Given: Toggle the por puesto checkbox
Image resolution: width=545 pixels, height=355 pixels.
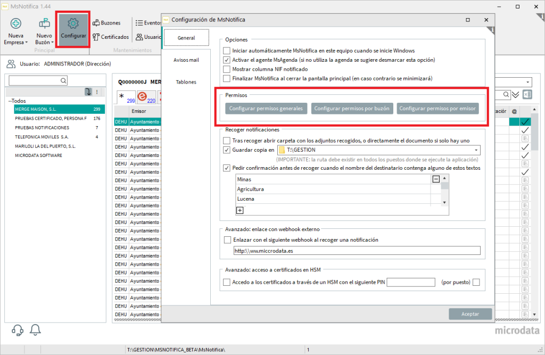Looking at the screenshot, I should pyautogui.click(x=476, y=282).
